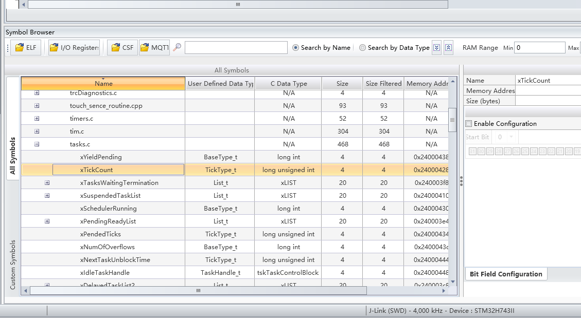Select the xSchedulerRunning symbol
The height and width of the screenshot is (318, 581).
pyautogui.click(x=108, y=209)
